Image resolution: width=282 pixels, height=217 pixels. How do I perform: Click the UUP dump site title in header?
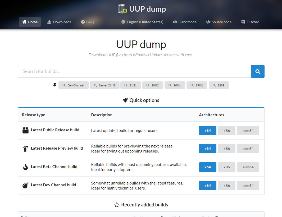coord(147,9)
